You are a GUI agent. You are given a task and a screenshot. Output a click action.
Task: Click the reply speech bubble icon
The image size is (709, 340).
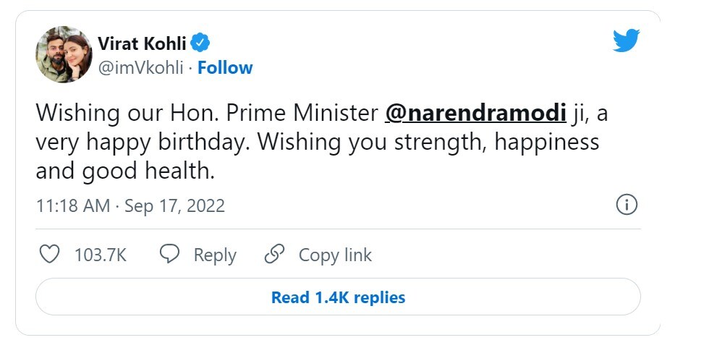[169, 255]
